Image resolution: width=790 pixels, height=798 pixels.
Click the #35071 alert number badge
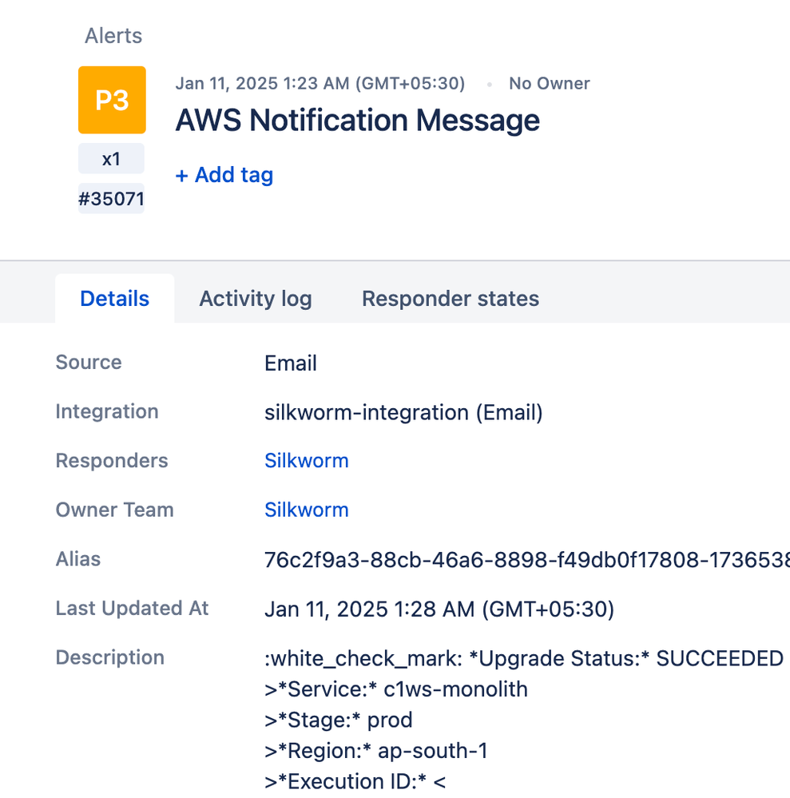111,197
